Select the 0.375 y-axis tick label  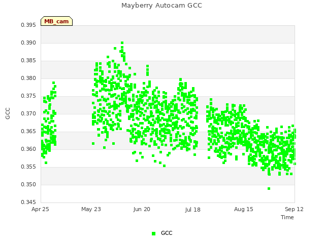[28, 96]
